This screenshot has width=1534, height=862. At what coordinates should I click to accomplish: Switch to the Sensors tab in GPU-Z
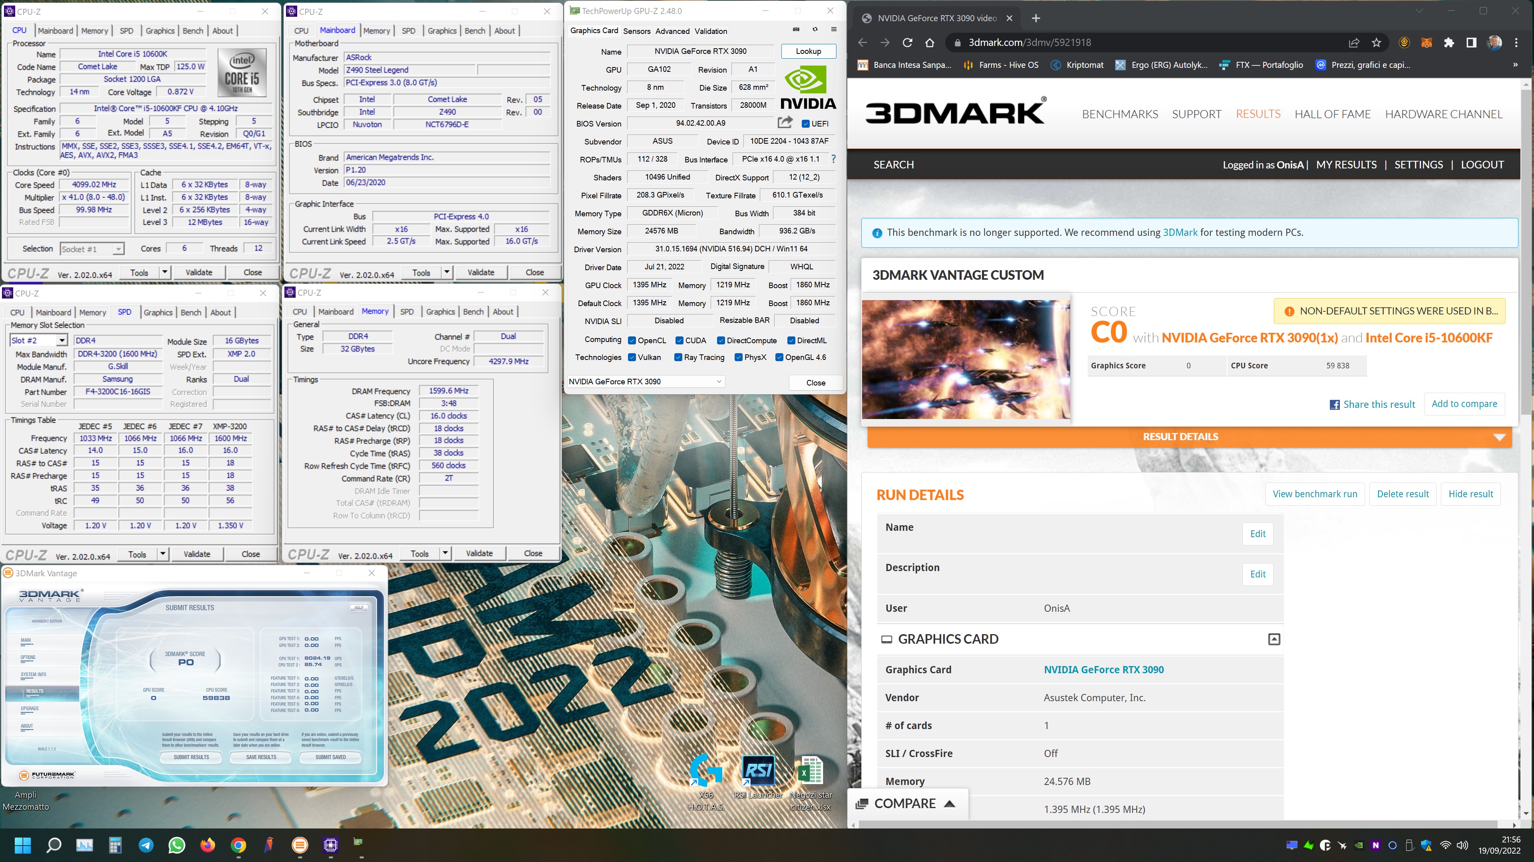tap(637, 31)
